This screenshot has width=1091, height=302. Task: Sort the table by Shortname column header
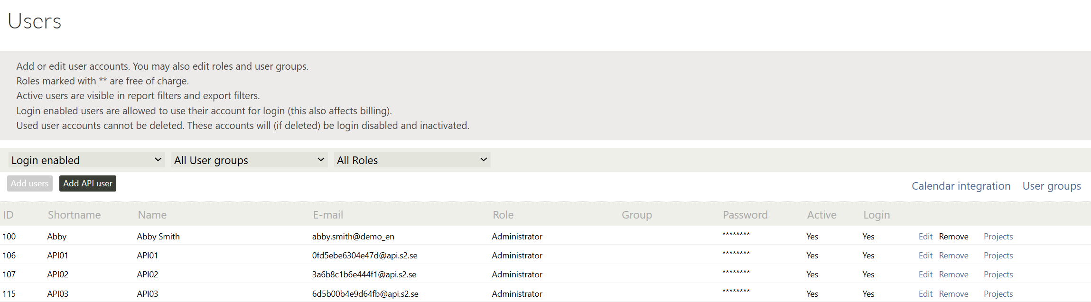[x=74, y=215]
